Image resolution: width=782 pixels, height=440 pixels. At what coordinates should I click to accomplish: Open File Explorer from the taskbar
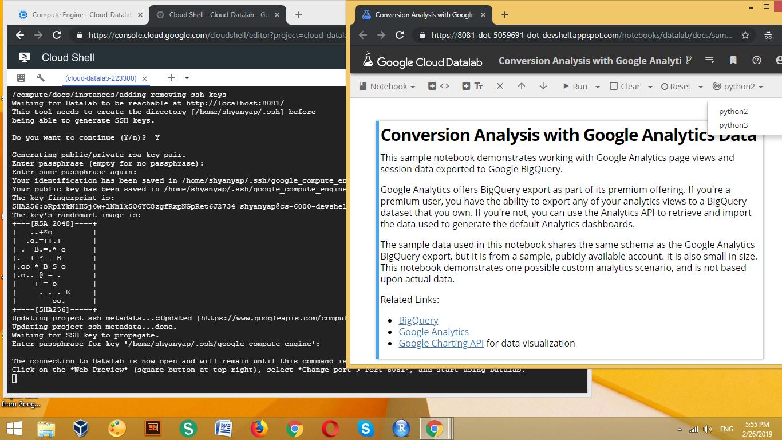(x=46, y=429)
